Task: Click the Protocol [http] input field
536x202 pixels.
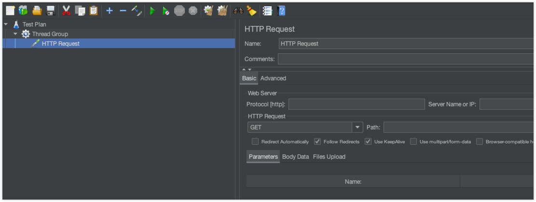Action: 357,104
